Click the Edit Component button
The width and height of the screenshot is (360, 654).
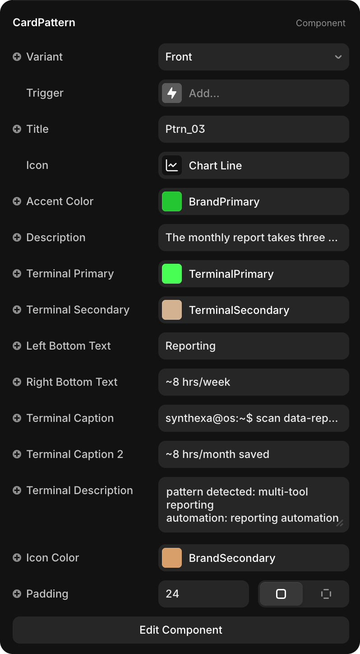(181, 630)
